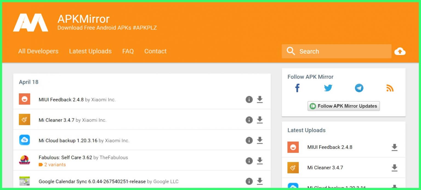This screenshot has height=190, width=421.
Task: Click the upload cloud icon beside search
Action: point(400,51)
